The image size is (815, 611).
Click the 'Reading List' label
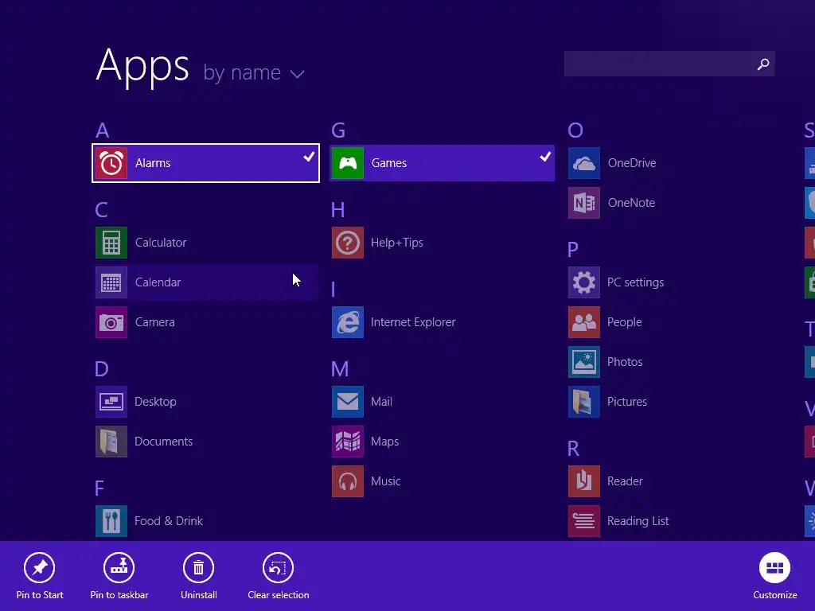pyautogui.click(x=638, y=521)
